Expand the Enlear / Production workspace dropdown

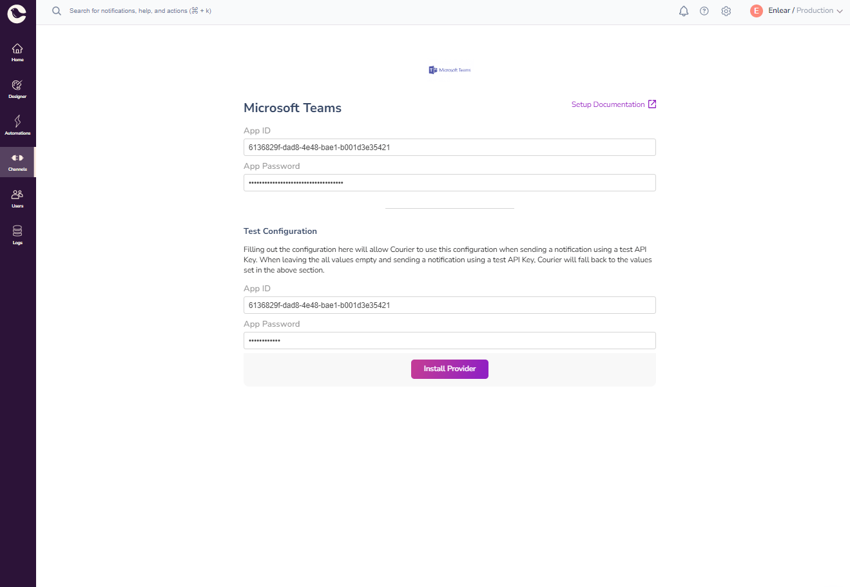[839, 11]
